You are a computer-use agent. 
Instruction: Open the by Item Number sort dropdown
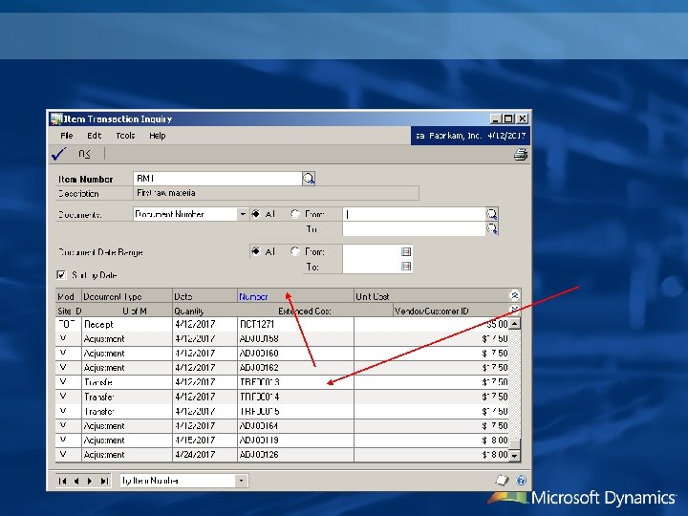pyautogui.click(x=242, y=481)
